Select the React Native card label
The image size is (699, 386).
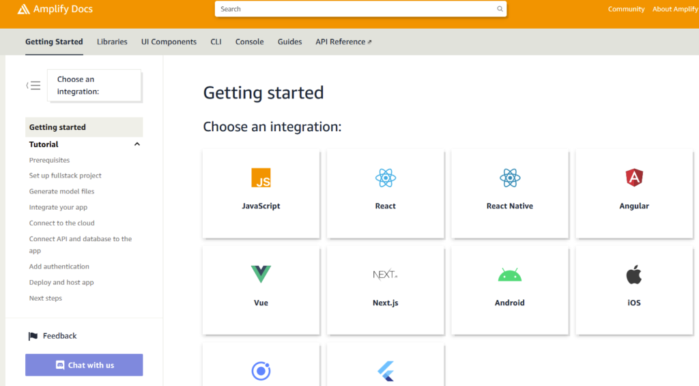(x=510, y=206)
